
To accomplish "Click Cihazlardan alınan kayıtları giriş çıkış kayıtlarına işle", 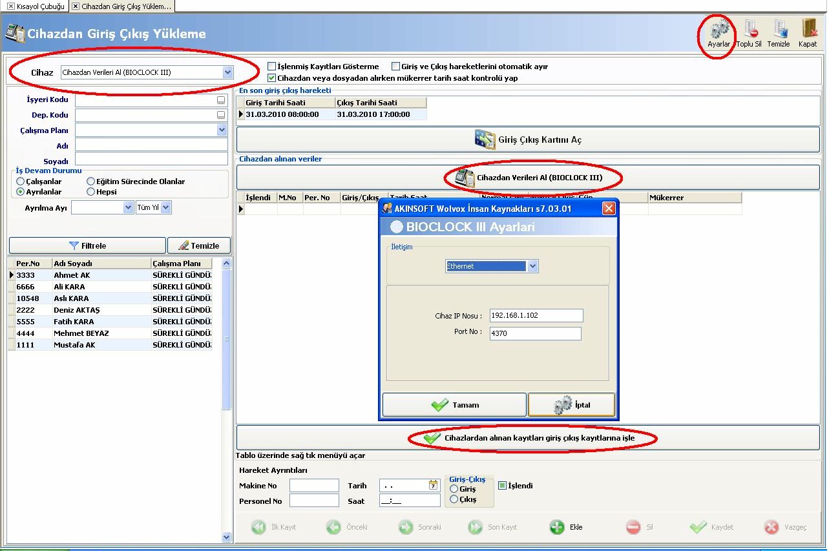I will tap(528, 438).
